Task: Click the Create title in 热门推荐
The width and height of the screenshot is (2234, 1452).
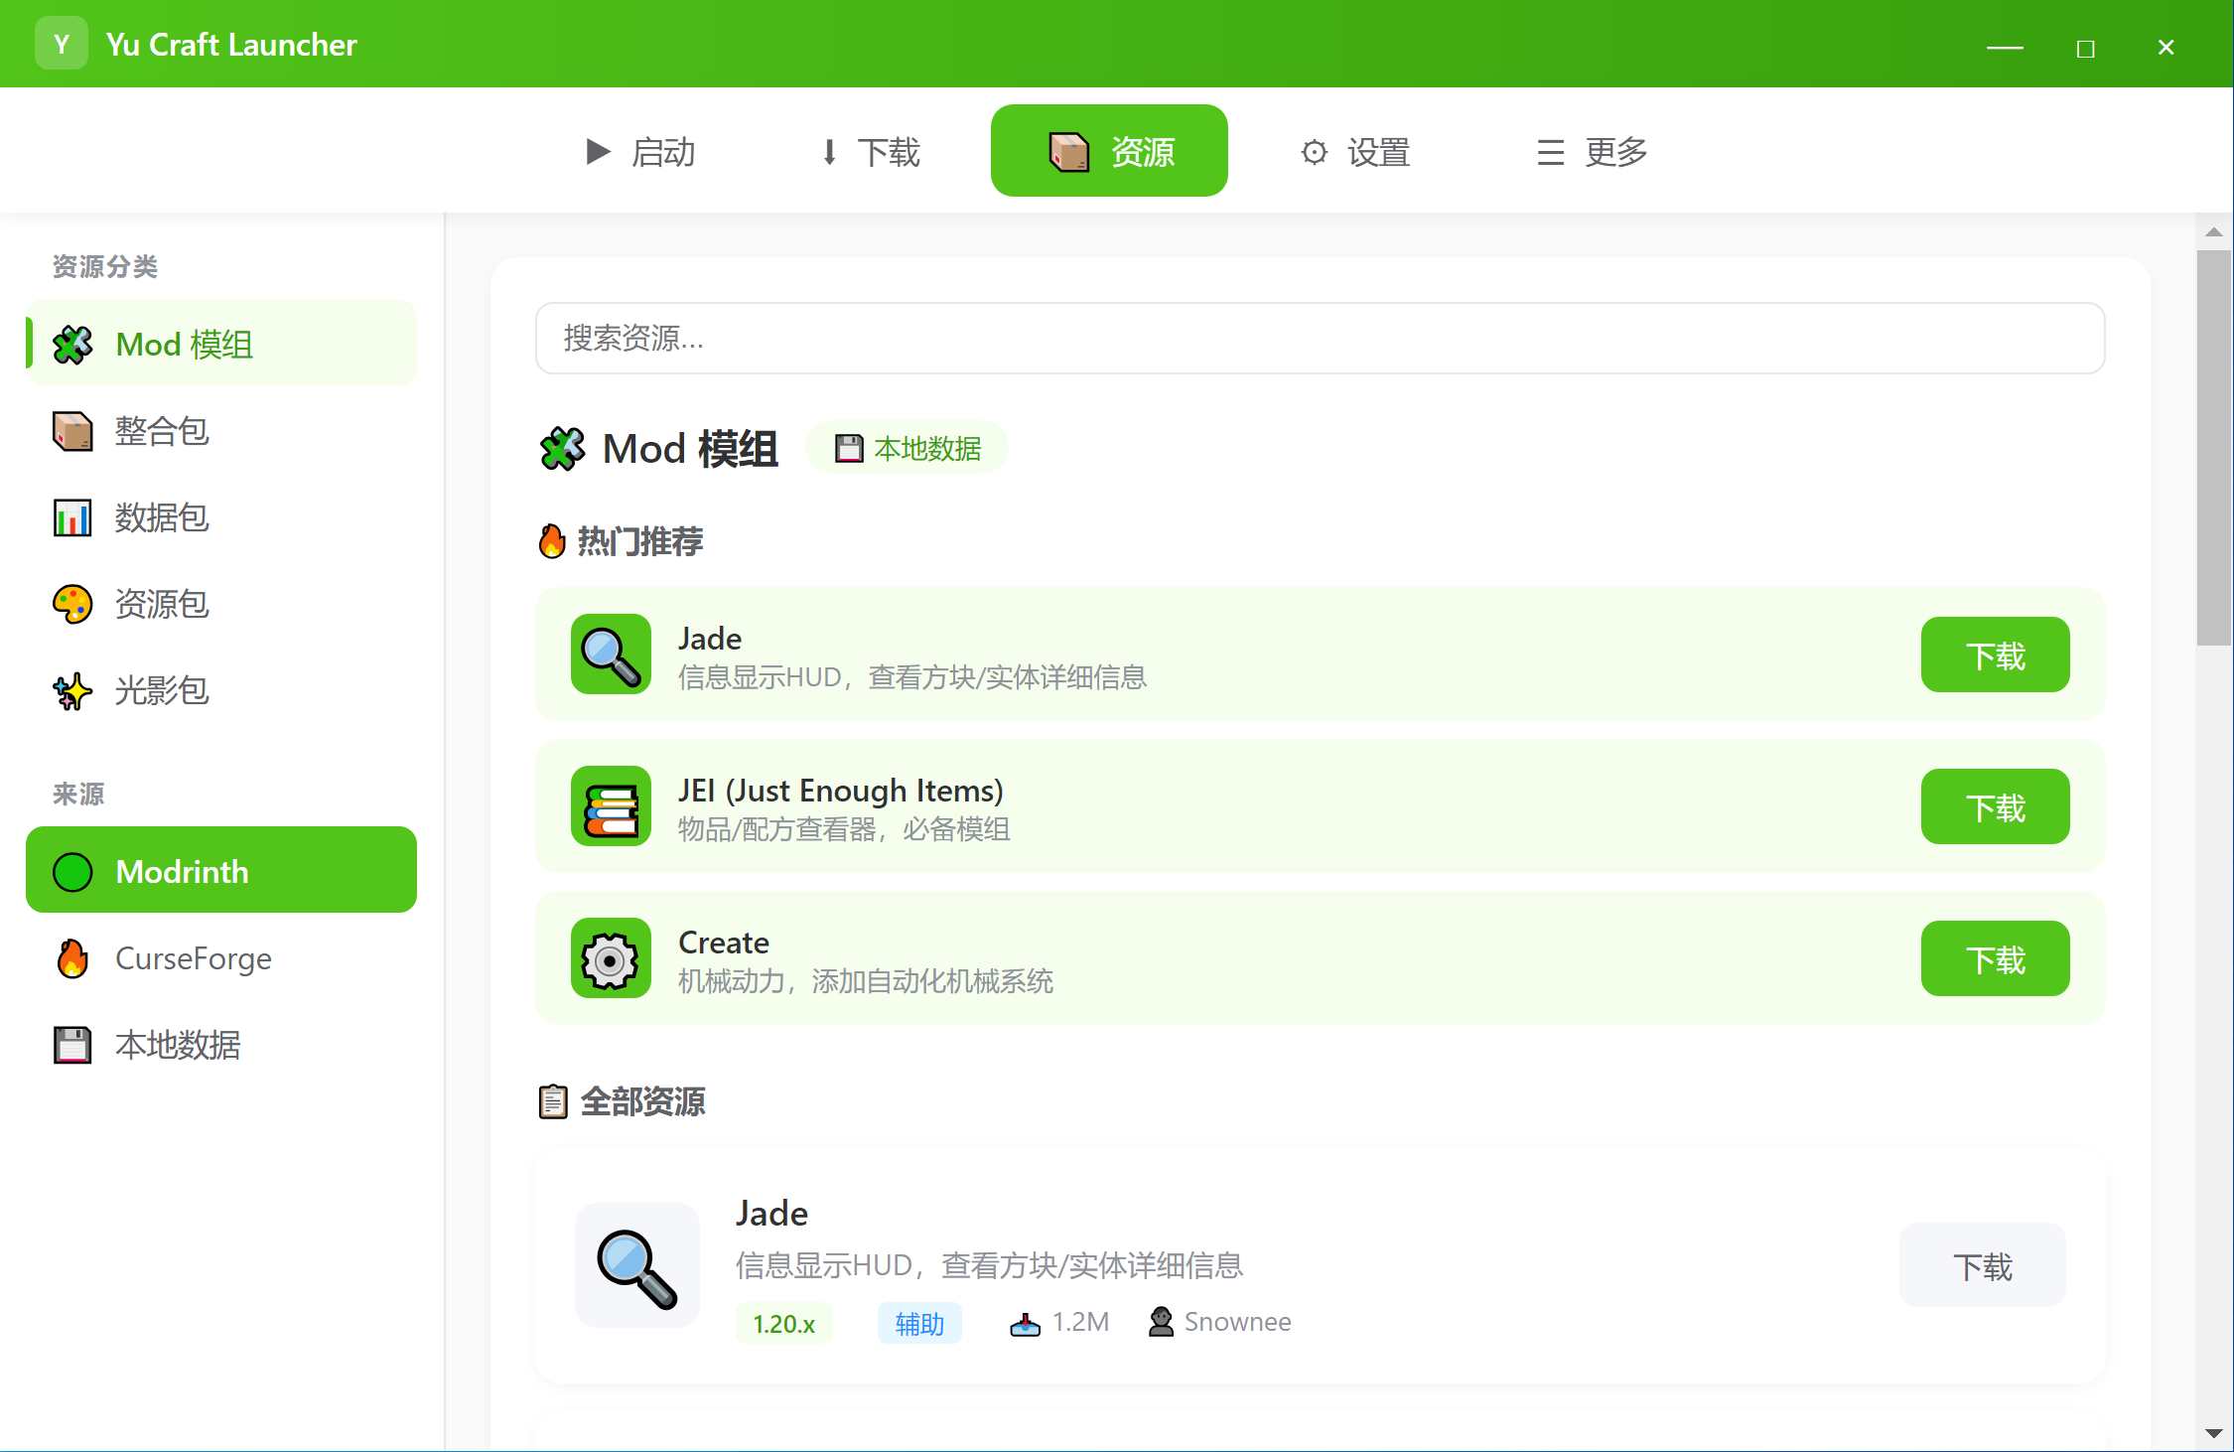Action: pos(723,942)
